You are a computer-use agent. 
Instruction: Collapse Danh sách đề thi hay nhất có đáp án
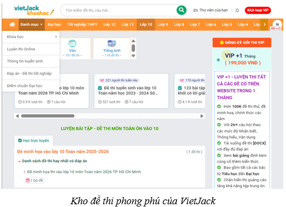click(x=19, y=161)
